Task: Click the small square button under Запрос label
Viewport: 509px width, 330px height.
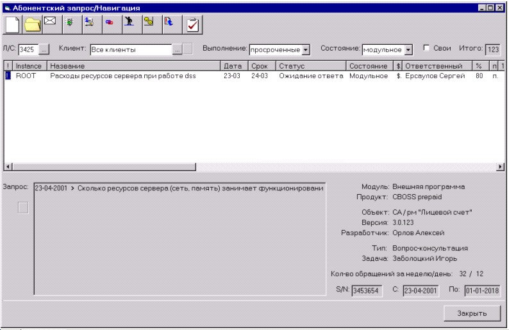Action: coord(23,208)
